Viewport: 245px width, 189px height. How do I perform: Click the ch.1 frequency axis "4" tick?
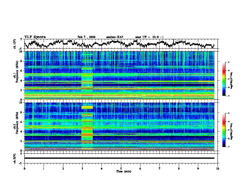point(22,81)
